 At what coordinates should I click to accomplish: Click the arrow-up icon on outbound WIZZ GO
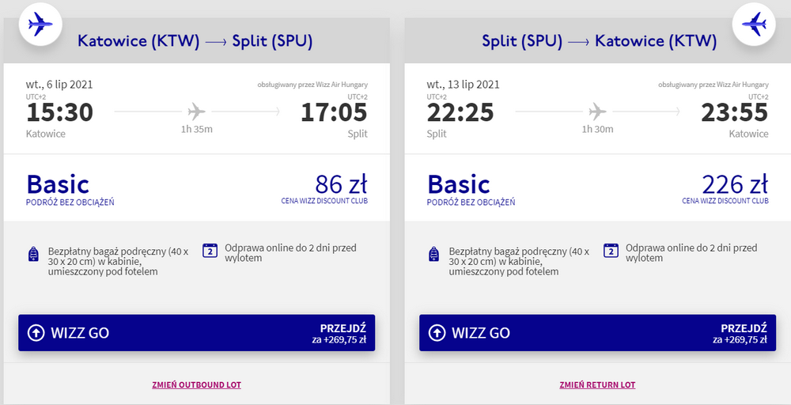click(x=36, y=333)
